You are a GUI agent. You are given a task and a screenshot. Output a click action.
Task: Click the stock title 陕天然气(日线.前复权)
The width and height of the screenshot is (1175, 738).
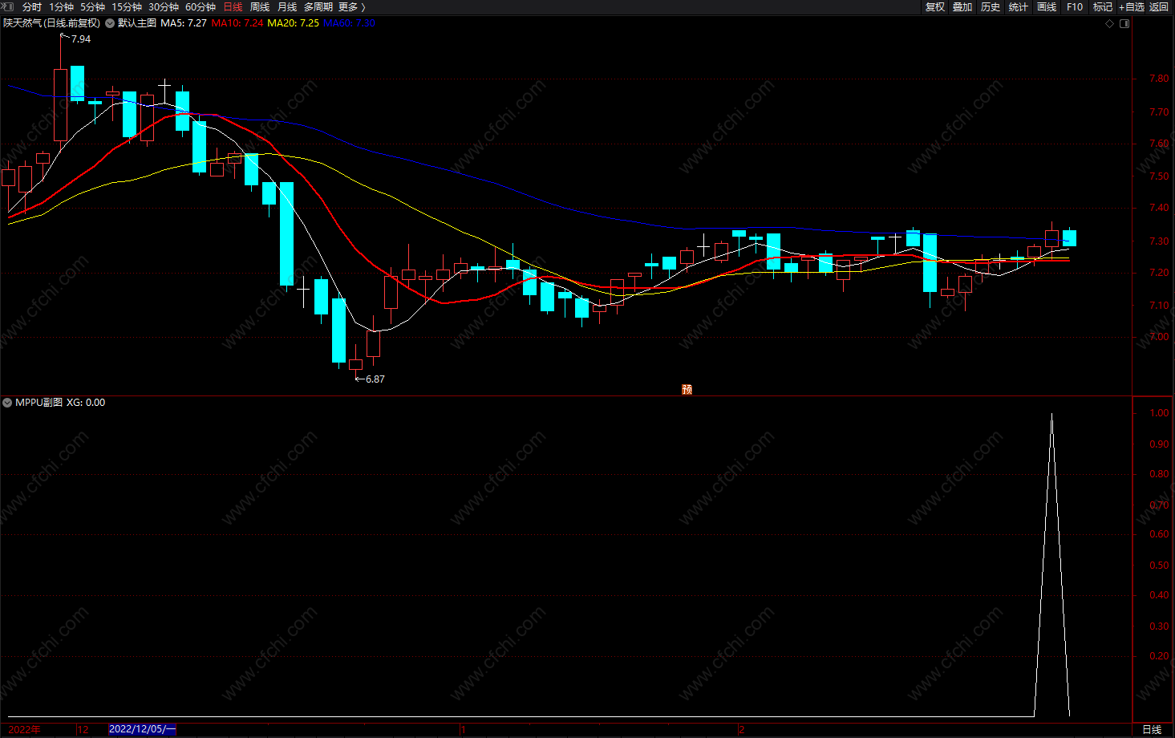[x=52, y=23]
